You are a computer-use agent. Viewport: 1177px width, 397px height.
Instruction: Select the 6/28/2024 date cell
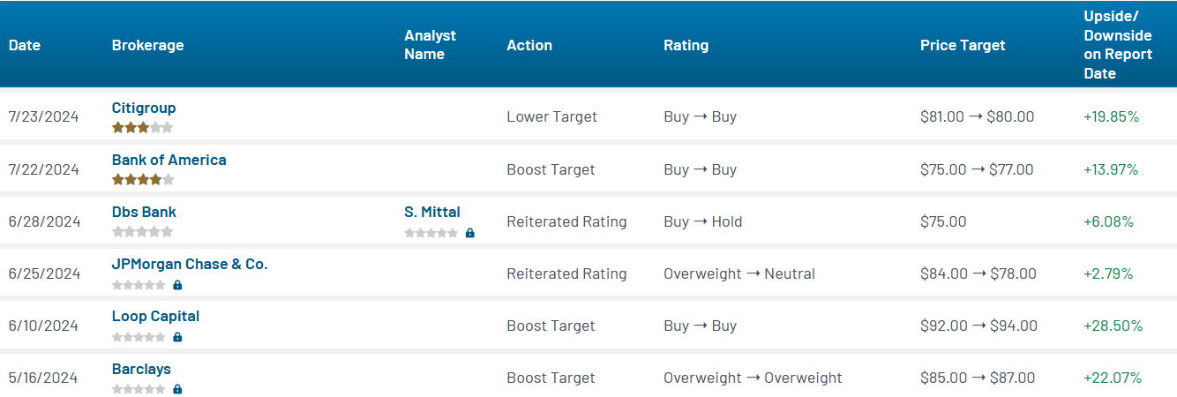[44, 221]
